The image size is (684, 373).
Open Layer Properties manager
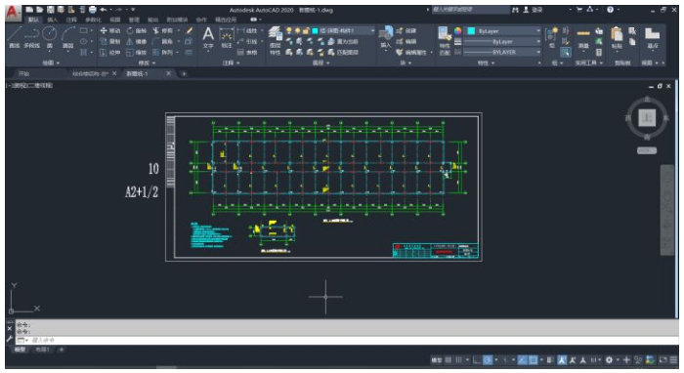(275, 41)
